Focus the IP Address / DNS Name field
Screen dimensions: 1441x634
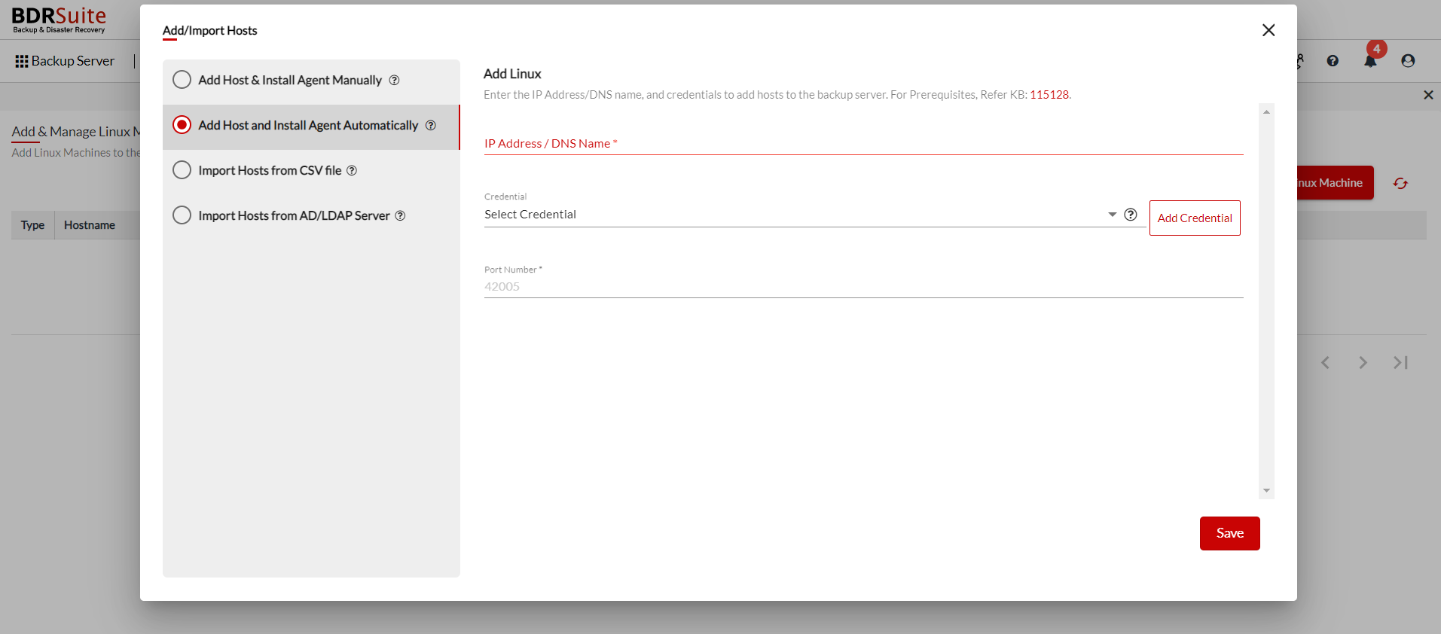pos(863,143)
